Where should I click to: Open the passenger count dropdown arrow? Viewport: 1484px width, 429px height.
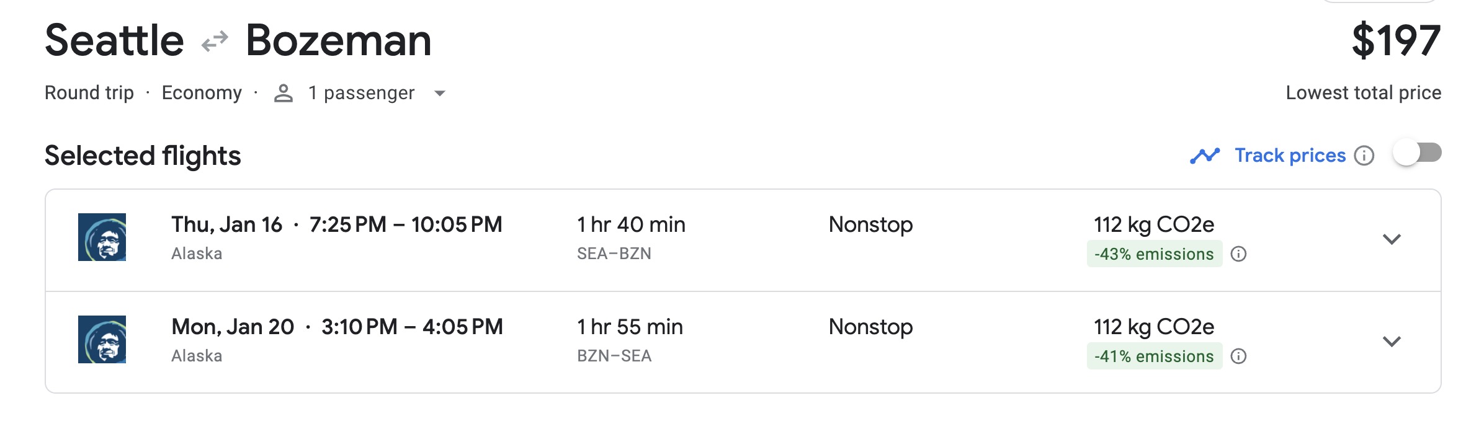coord(440,94)
